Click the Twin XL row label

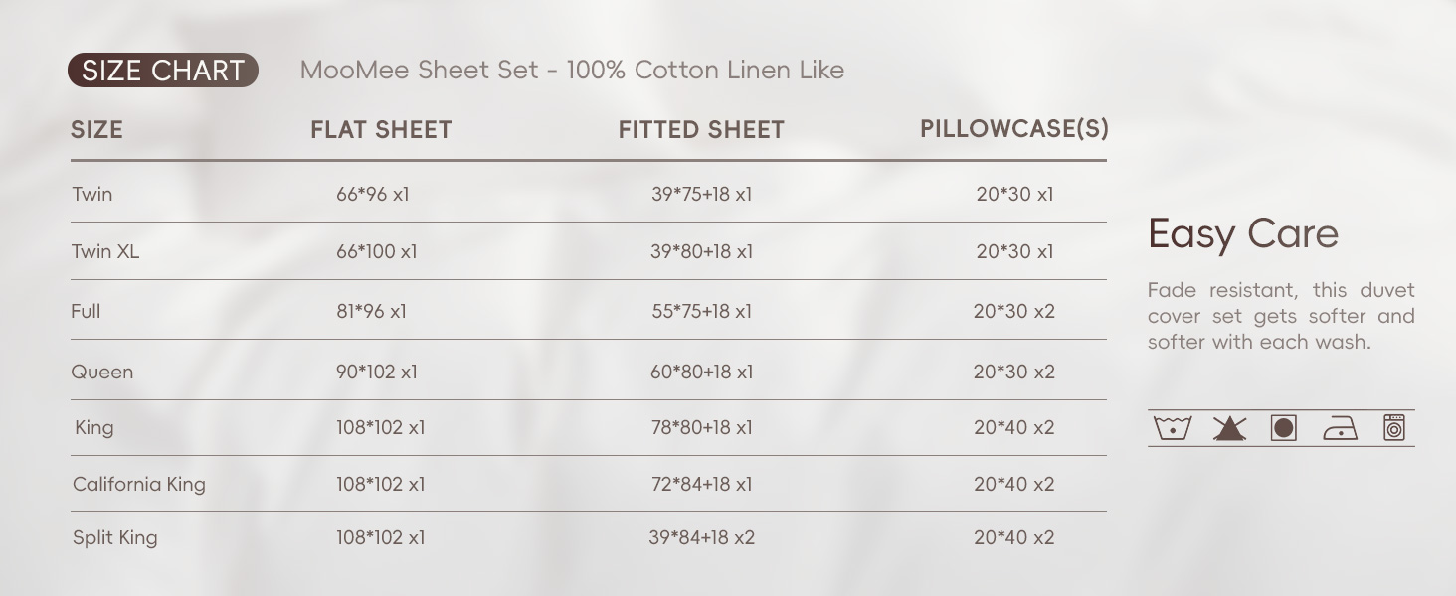click(x=104, y=251)
